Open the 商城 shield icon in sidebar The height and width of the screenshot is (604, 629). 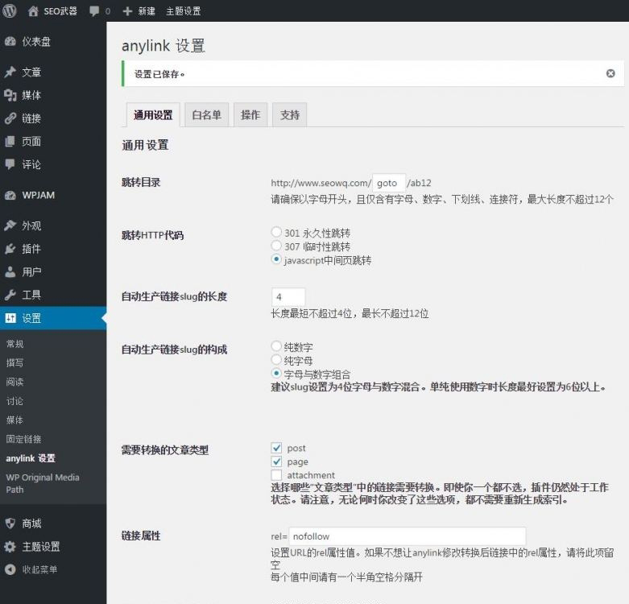10,523
